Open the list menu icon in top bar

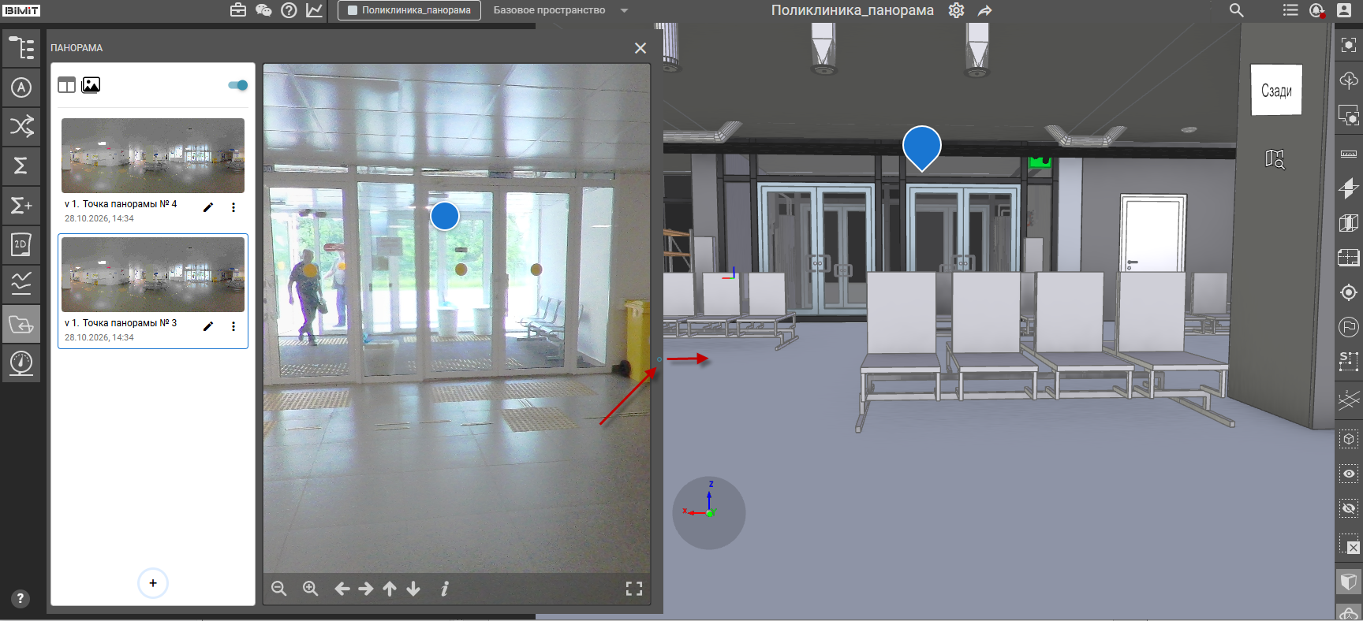[1290, 10]
